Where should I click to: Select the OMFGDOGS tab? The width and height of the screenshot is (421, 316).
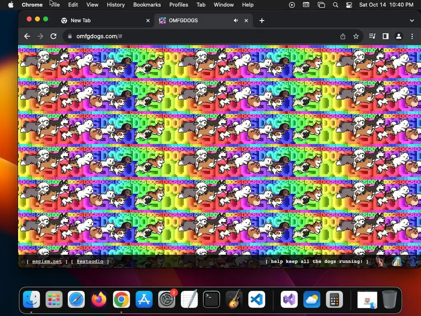pyautogui.click(x=204, y=21)
